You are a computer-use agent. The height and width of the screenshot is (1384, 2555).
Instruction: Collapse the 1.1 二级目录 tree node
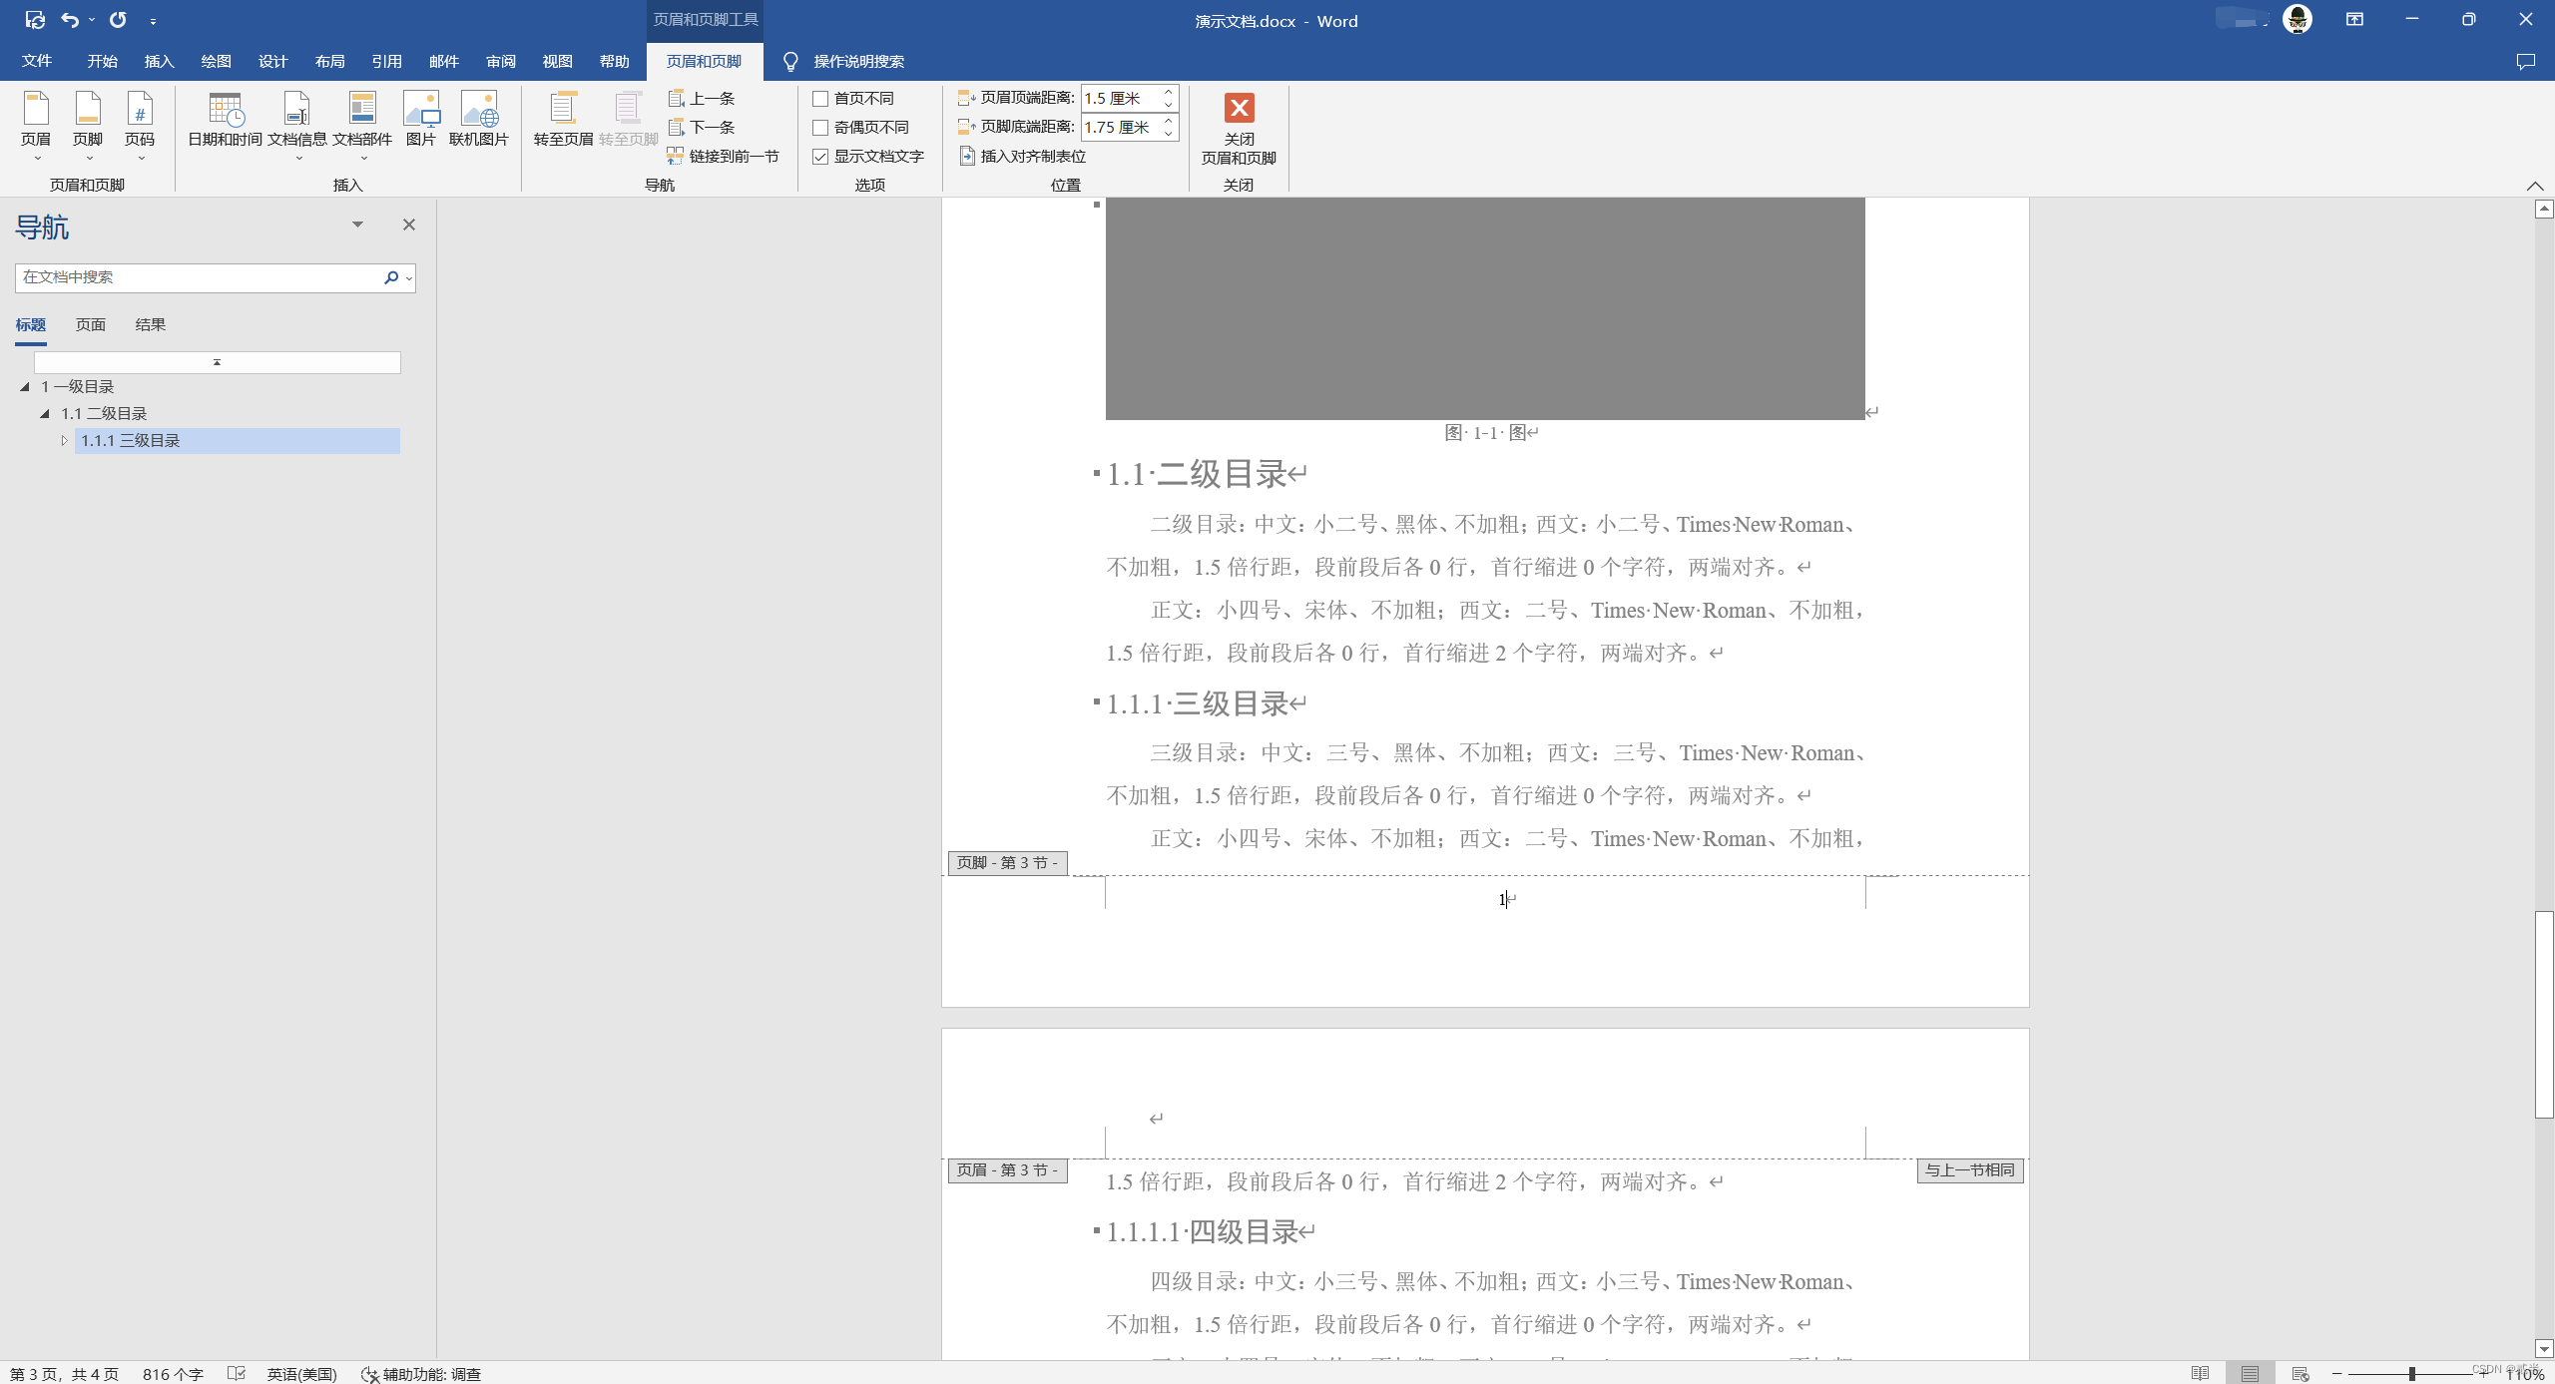(x=45, y=413)
